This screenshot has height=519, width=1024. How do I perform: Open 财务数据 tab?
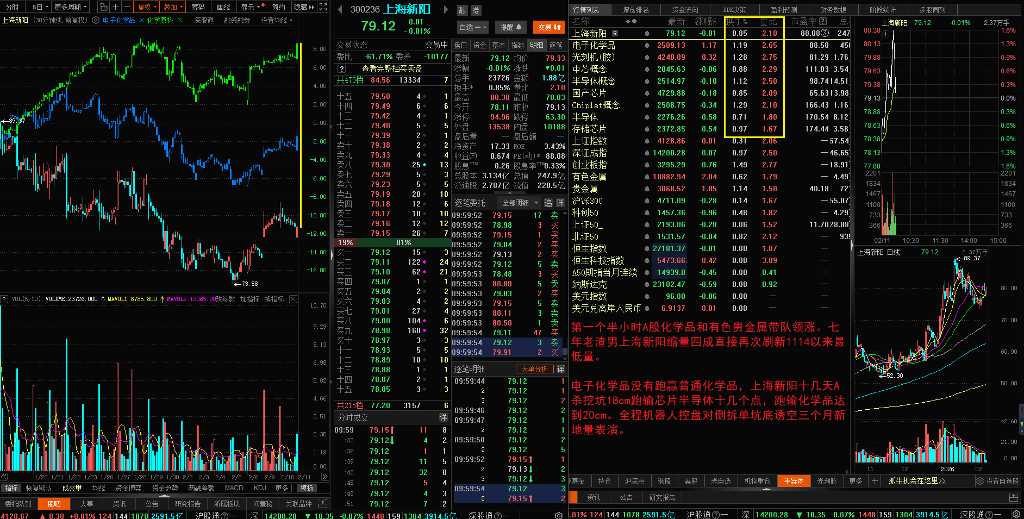833,10
